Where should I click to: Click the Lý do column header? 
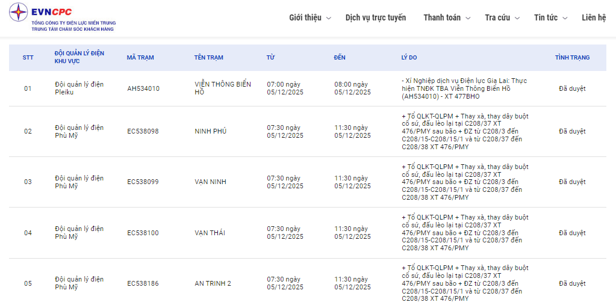tap(409, 58)
